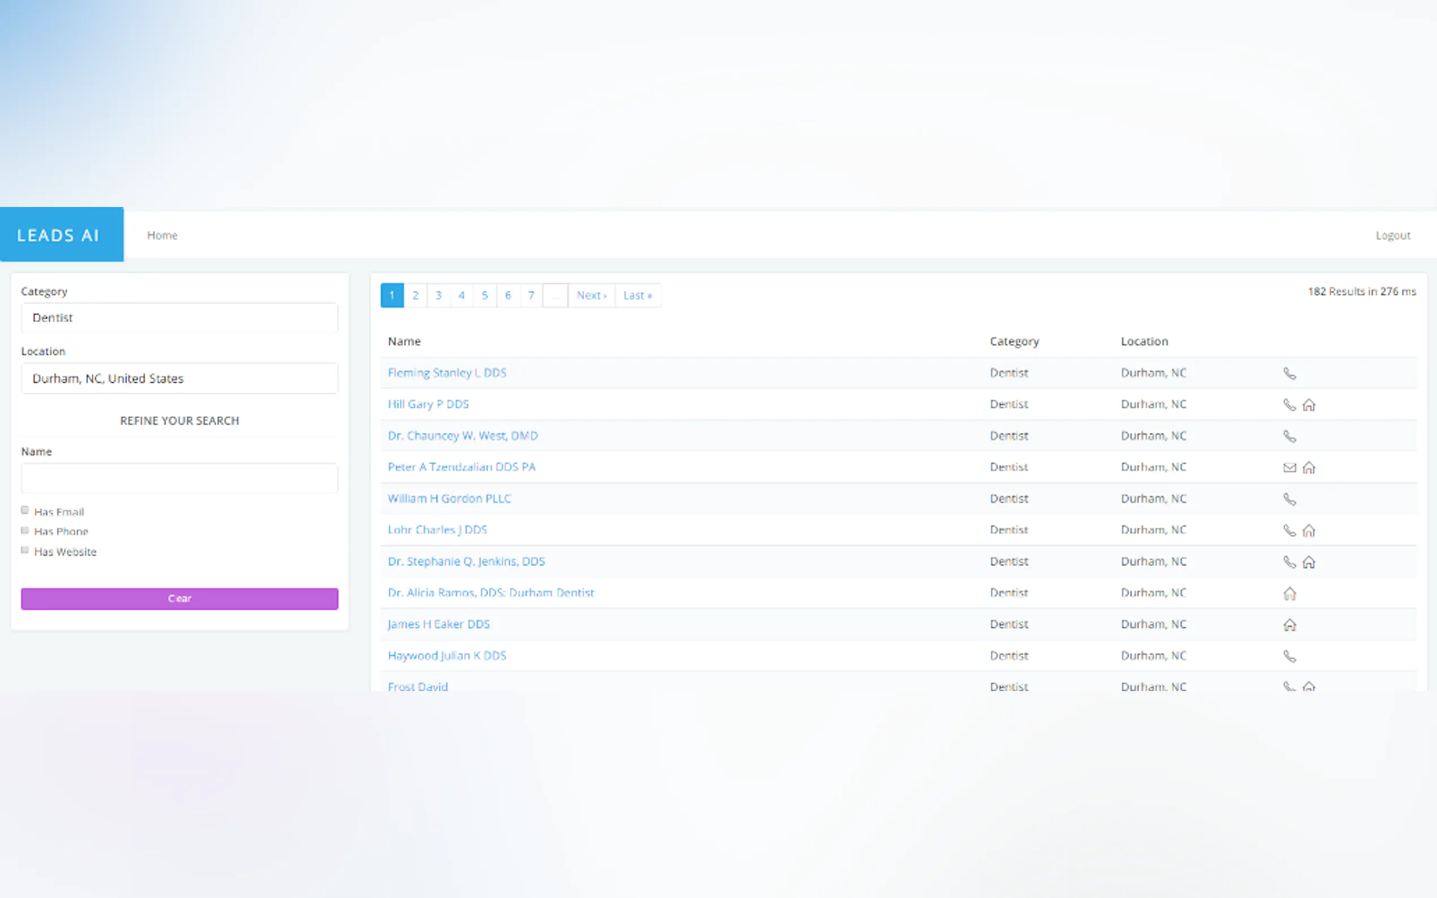Click website icon for Lohr Charles J DDS
The height and width of the screenshot is (898, 1437).
coord(1309,530)
